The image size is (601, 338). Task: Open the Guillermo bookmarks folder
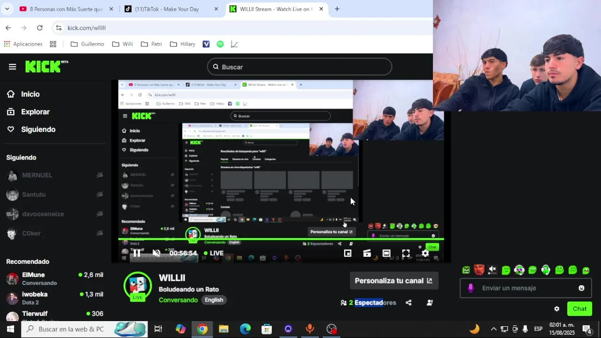(x=87, y=44)
